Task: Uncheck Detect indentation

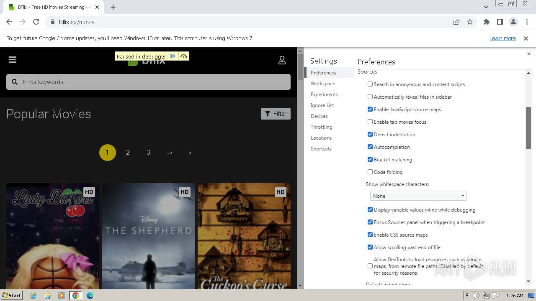Action: click(370, 134)
